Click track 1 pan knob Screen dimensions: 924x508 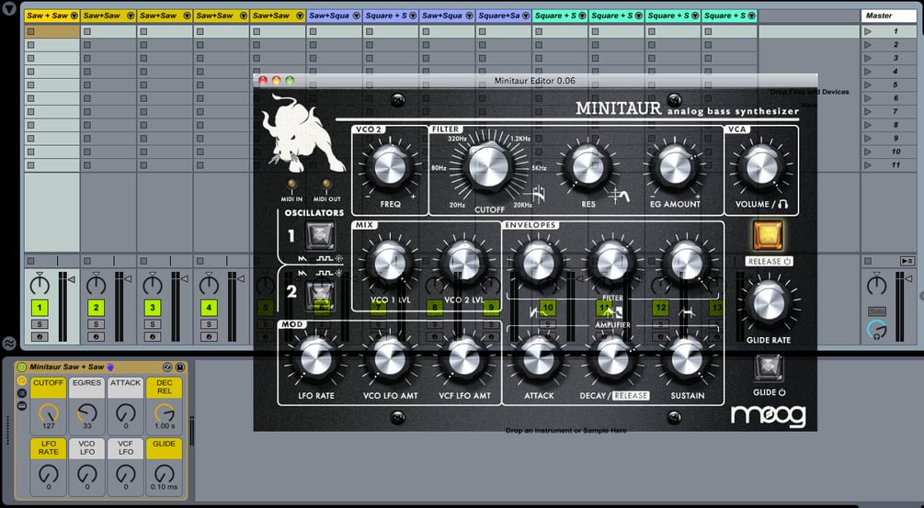40,285
